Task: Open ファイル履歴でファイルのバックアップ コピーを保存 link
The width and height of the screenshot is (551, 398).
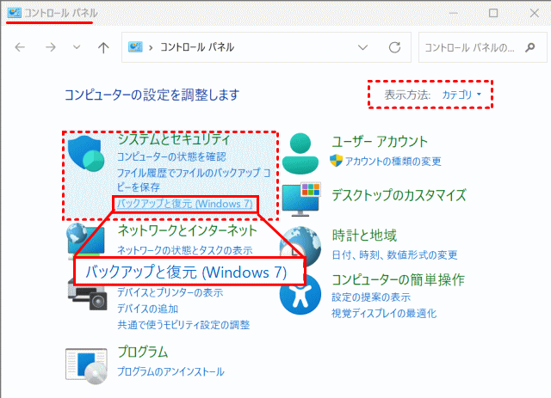Action: point(194,180)
